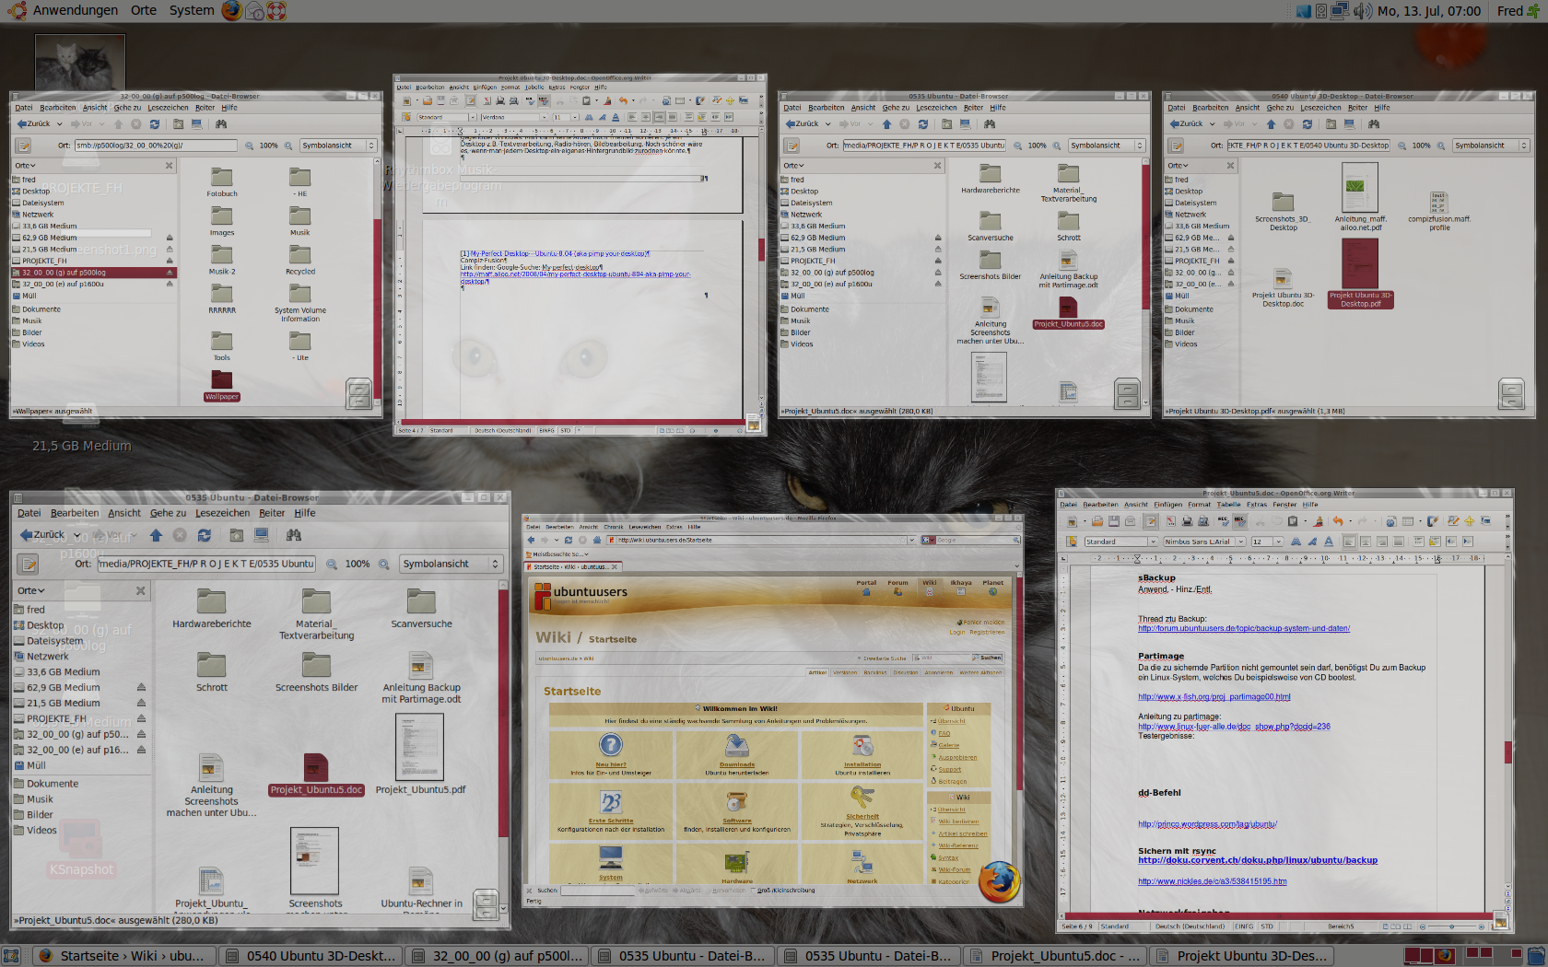Toggle edit file mode in Projekt_Ubuntu5.doc Writer
Viewport: 1548px width, 967px height.
point(1151,521)
